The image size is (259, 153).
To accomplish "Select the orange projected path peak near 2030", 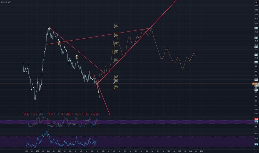I will click(x=151, y=29).
